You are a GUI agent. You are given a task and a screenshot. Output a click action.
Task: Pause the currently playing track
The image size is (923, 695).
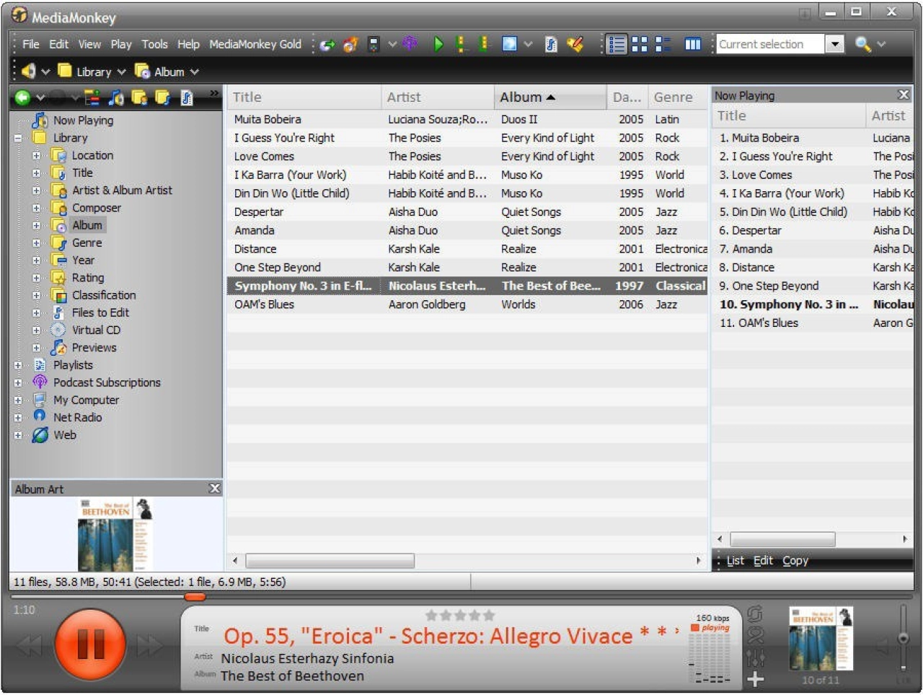[91, 644]
